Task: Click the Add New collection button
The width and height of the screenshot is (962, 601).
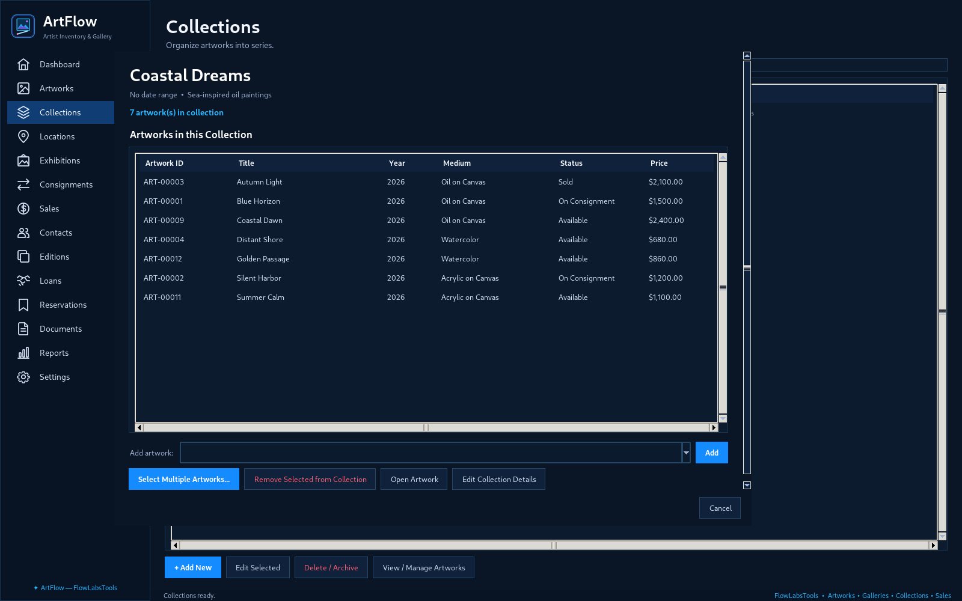Action: (x=193, y=567)
